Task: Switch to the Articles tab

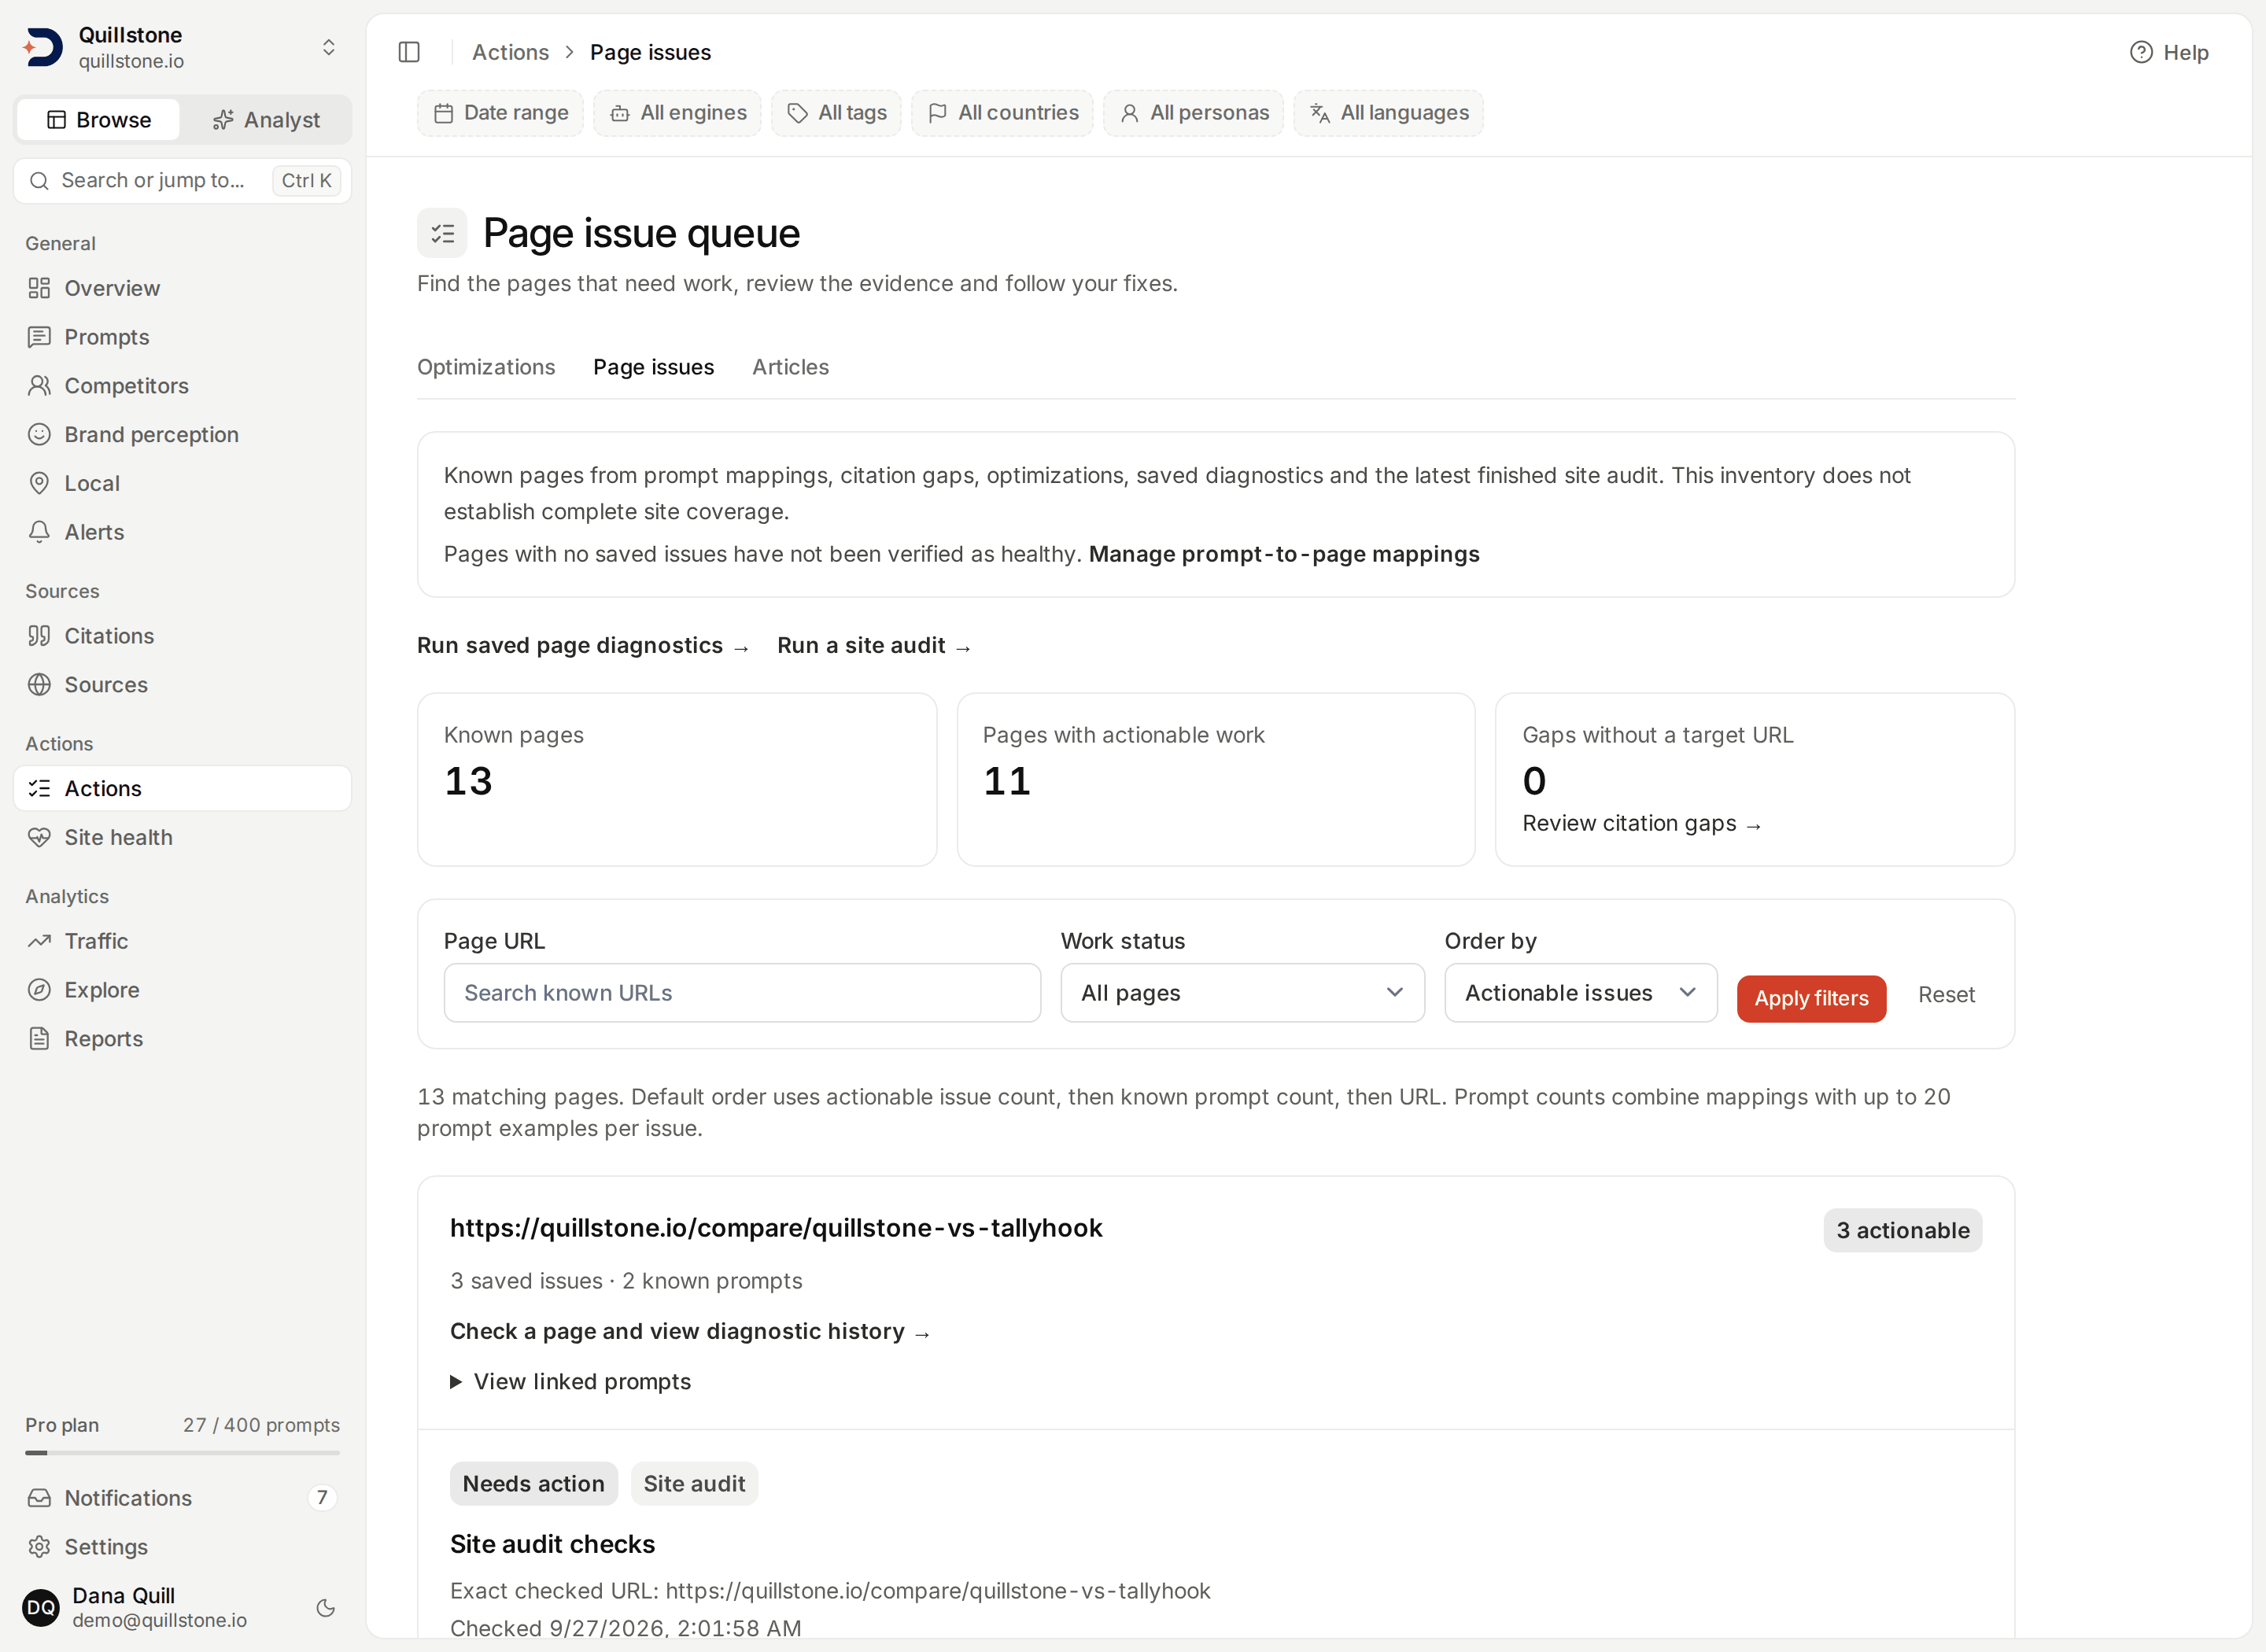Action: click(x=790, y=367)
